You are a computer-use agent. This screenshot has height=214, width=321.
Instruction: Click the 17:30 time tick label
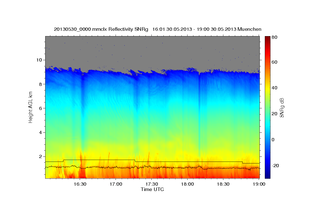151,184
